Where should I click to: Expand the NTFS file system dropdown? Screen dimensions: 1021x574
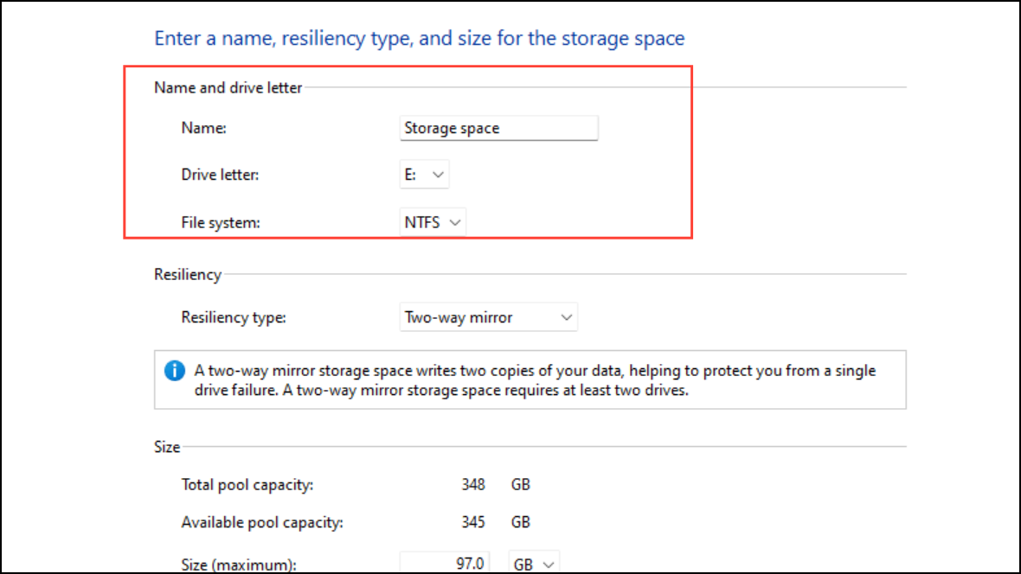[433, 222]
